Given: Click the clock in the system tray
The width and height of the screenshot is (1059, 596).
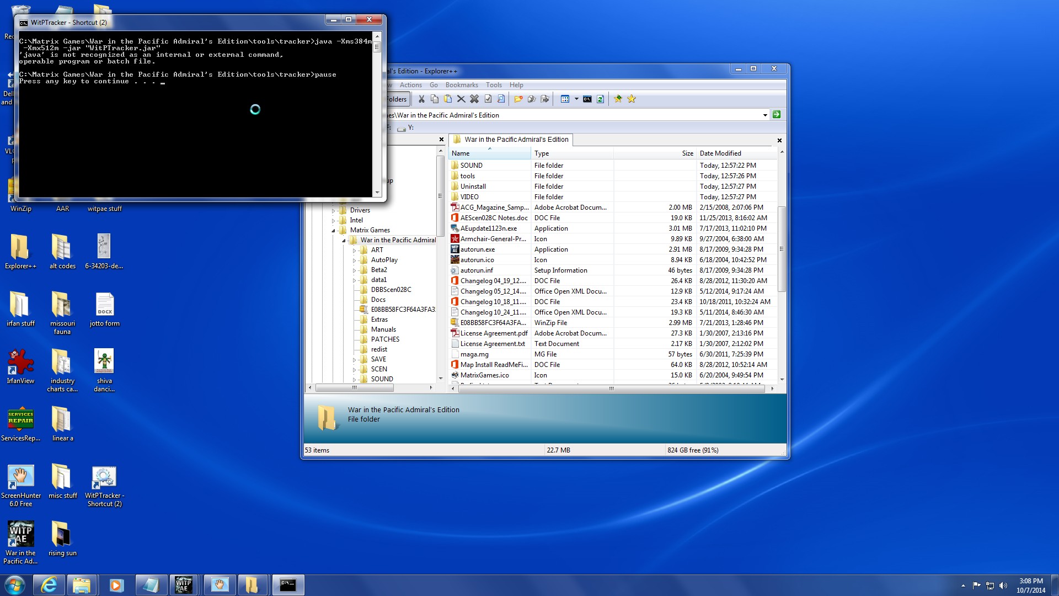Looking at the screenshot, I should [x=1031, y=586].
